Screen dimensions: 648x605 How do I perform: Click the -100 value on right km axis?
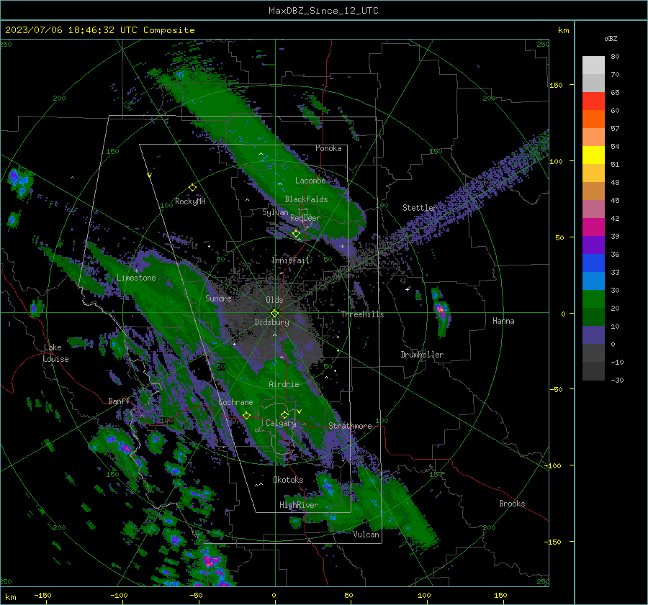(x=552, y=465)
